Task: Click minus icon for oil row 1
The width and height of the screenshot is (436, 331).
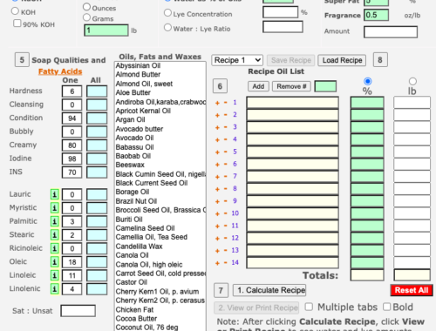Action: coord(225,103)
